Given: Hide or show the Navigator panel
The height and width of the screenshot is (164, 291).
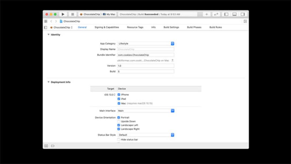Looking at the screenshot, I should [226, 14].
